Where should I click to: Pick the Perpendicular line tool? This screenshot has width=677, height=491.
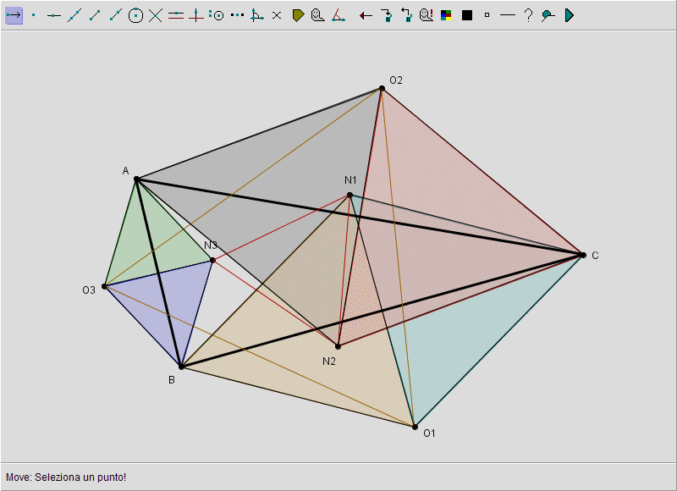coord(196,15)
